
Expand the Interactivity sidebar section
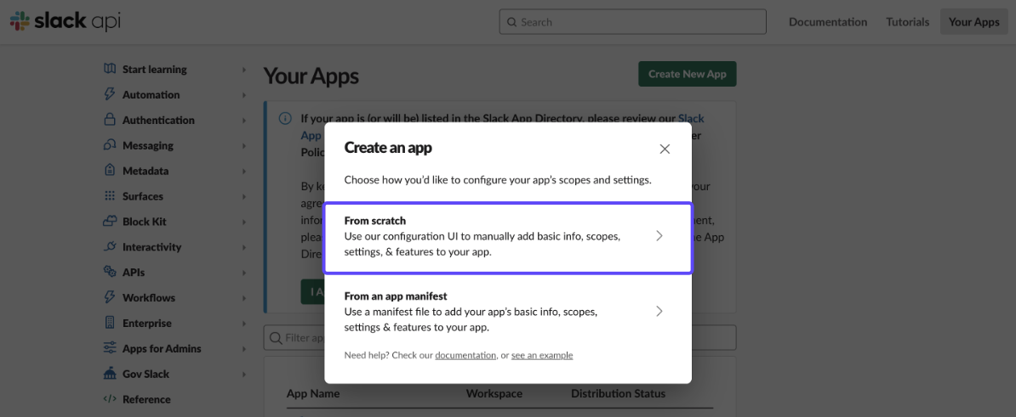point(243,247)
